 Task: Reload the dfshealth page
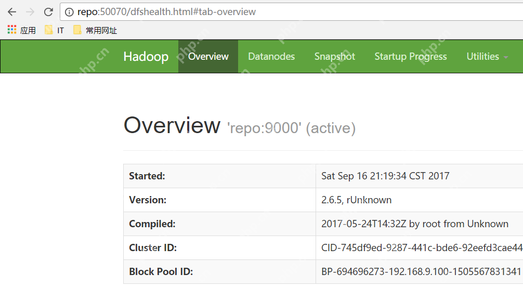pyautogui.click(x=48, y=11)
